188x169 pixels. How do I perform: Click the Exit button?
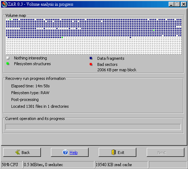coord(117,153)
